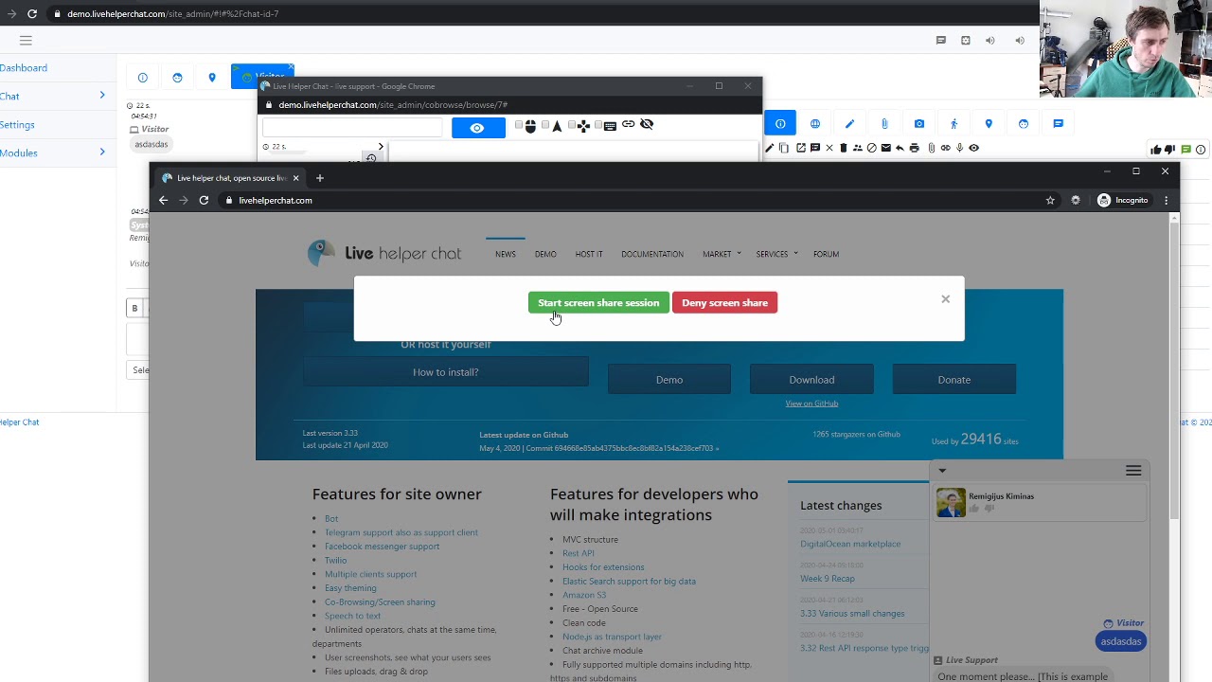Screen dimensions: 1212x682
Task: Click the thumbs down icon in admin chat
Action: click(1170, 150)
